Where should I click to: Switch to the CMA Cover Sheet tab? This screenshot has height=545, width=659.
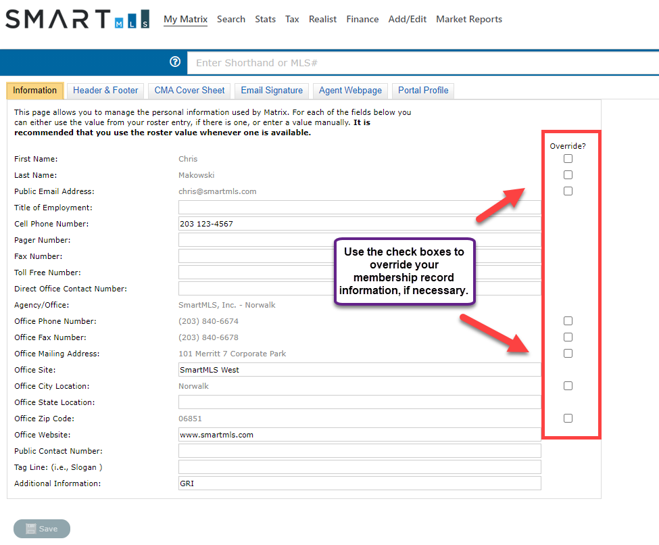click(189, 91)
